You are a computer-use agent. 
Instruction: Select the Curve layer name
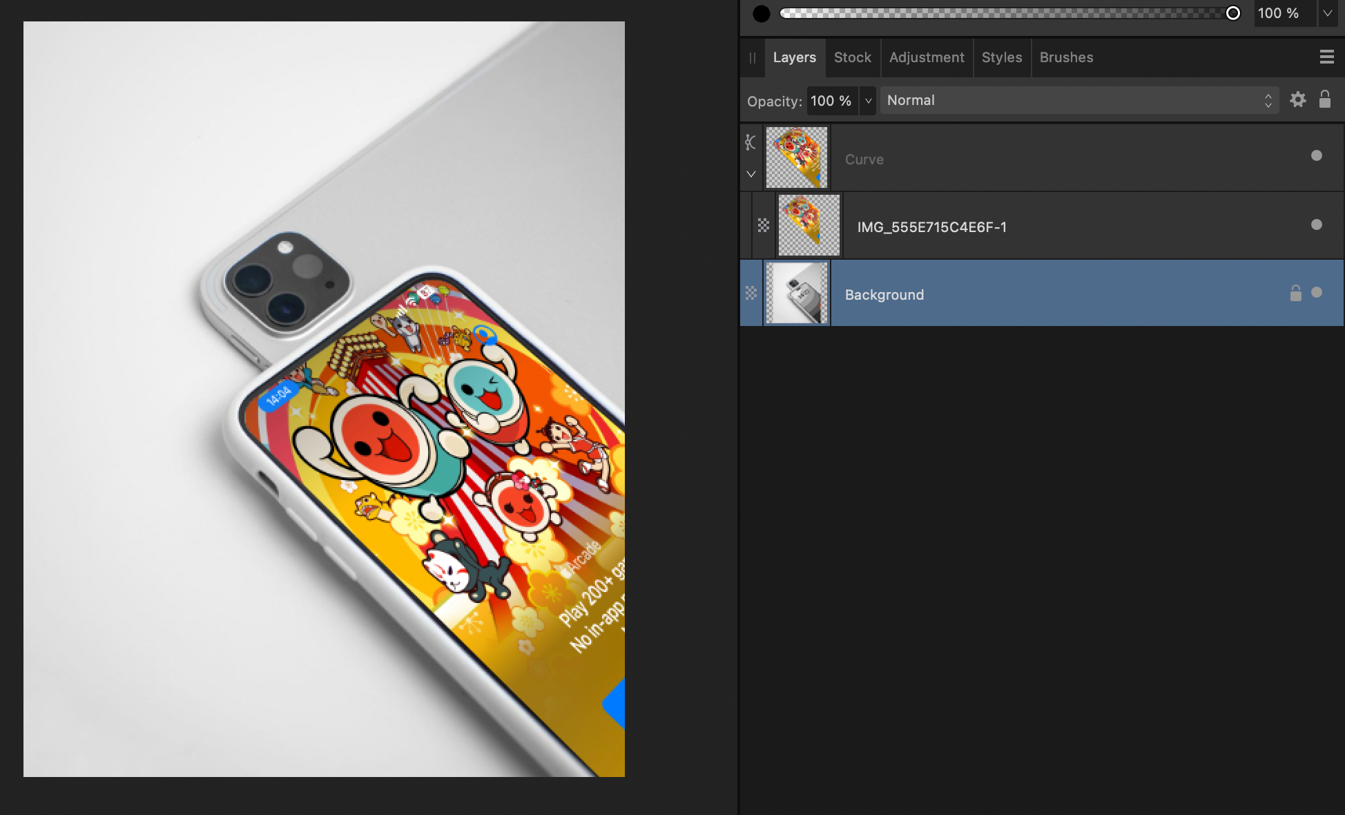pos(864,160)
